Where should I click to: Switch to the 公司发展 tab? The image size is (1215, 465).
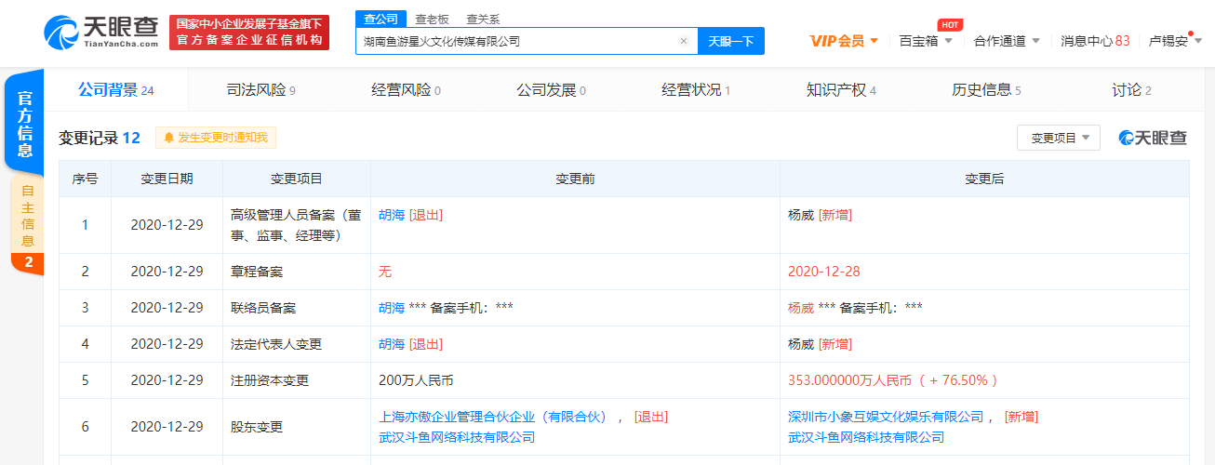tap(551, 90)
